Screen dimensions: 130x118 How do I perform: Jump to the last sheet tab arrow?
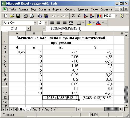pos(15,109)
